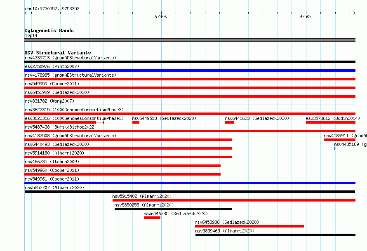Open esv3622315 (1000GenomesConsortiumPhase3) label

(x=74, y=110)
